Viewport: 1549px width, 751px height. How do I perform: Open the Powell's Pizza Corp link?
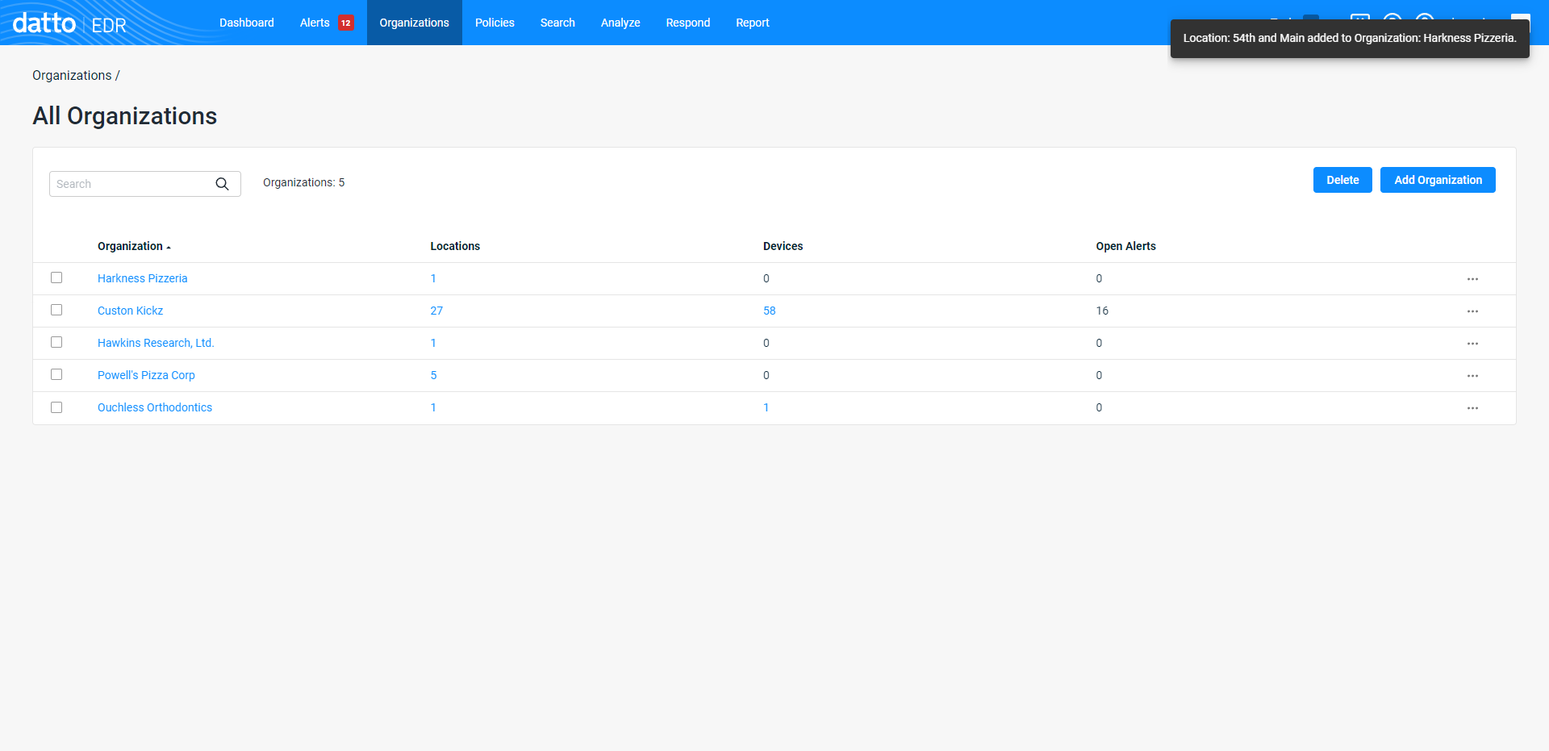[146, 375]
